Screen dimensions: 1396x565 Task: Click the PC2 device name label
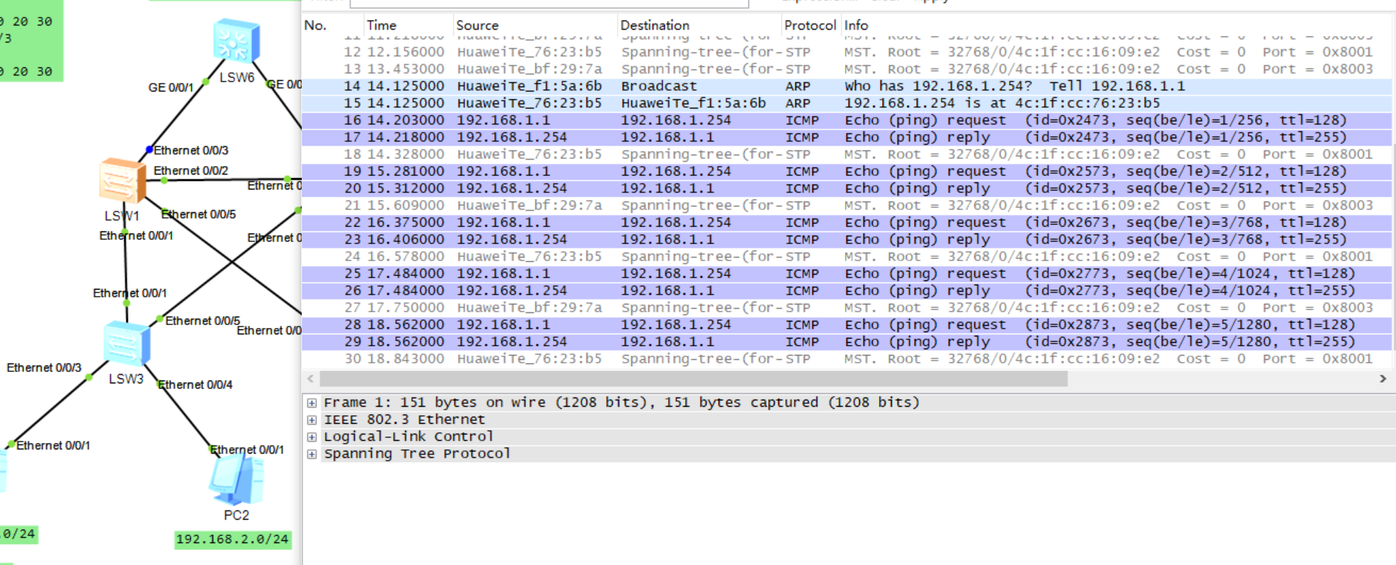[236, 515]
